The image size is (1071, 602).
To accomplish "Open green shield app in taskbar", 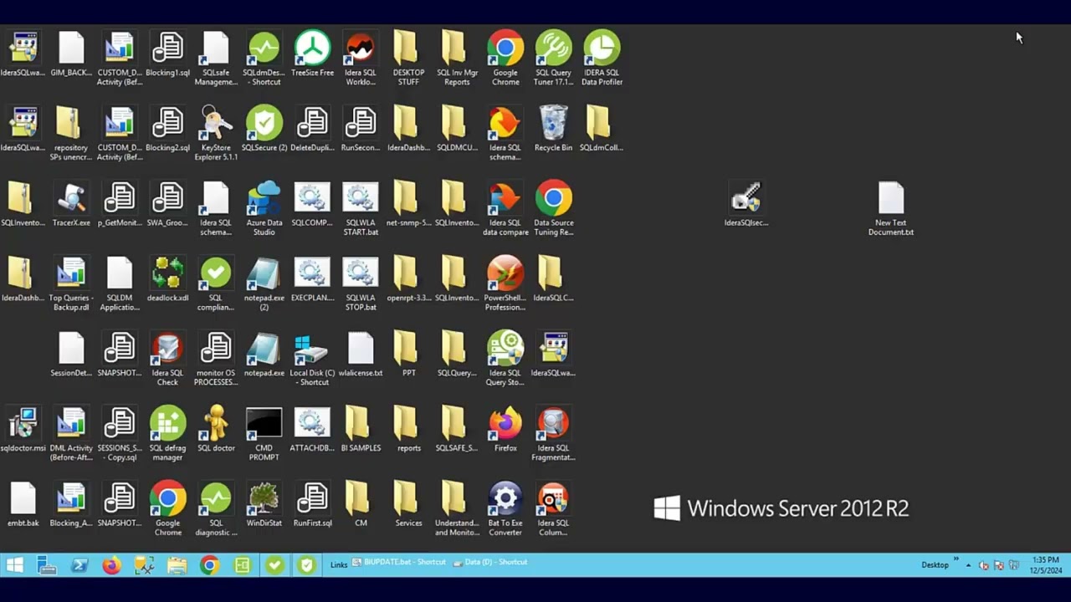I will pyautogui.click(x=306, y=565).
